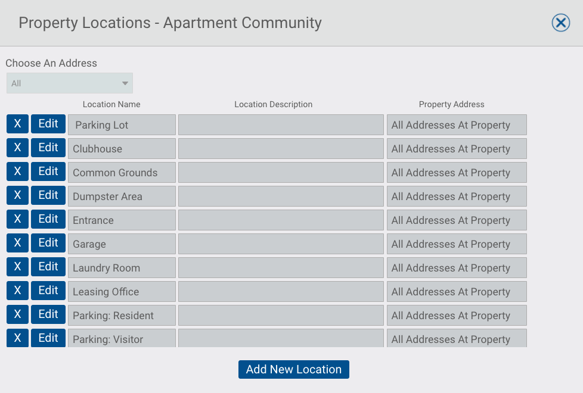
Task: Click the Dumpster Area name field
Action: (122, 196)
